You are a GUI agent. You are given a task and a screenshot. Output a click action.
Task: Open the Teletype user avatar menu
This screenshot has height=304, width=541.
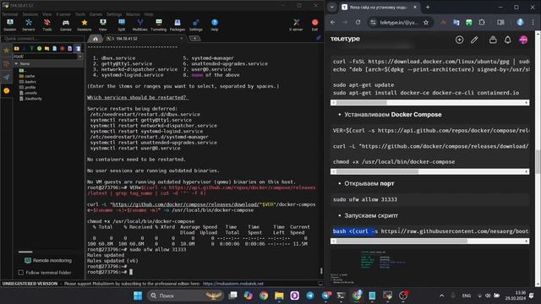click(x=523, y=40)
